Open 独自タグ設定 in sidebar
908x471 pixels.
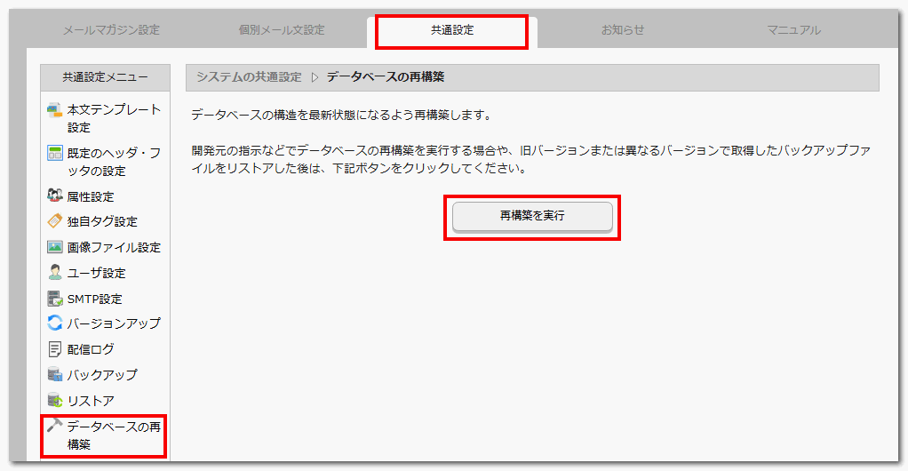[102, 222]
